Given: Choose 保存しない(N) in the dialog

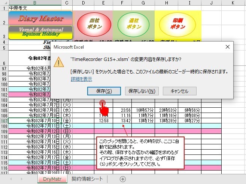Looking at the screenshot, I should tap(142, 91).
